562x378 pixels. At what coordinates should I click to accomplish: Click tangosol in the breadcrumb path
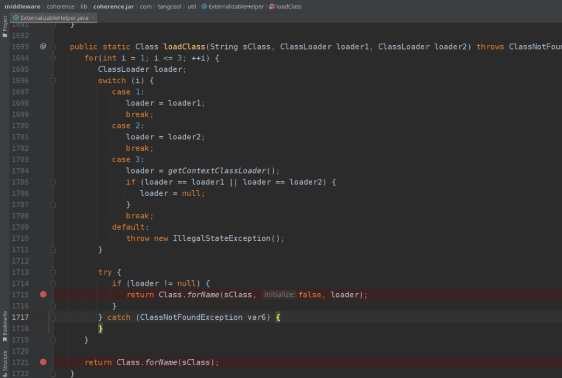169,6
